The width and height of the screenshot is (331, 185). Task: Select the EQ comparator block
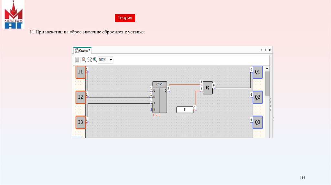208,88
